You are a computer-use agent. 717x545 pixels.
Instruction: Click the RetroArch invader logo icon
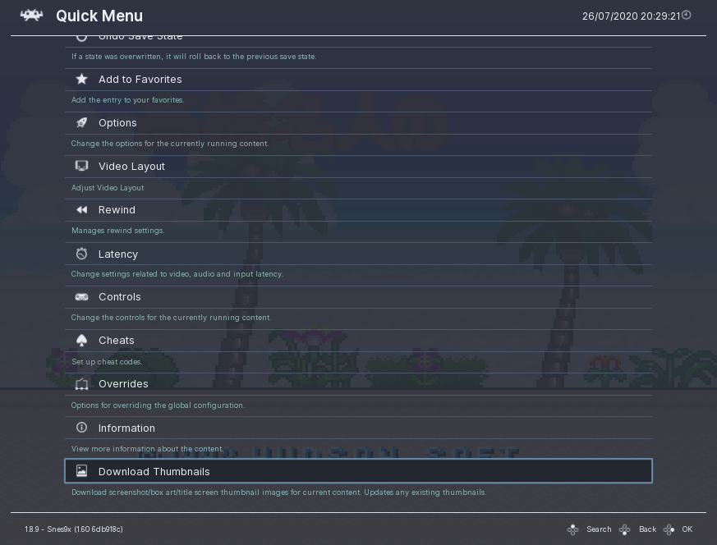(x=31, y=16)
